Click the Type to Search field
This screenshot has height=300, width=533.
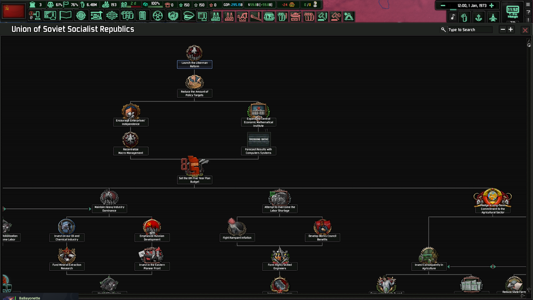470,30
